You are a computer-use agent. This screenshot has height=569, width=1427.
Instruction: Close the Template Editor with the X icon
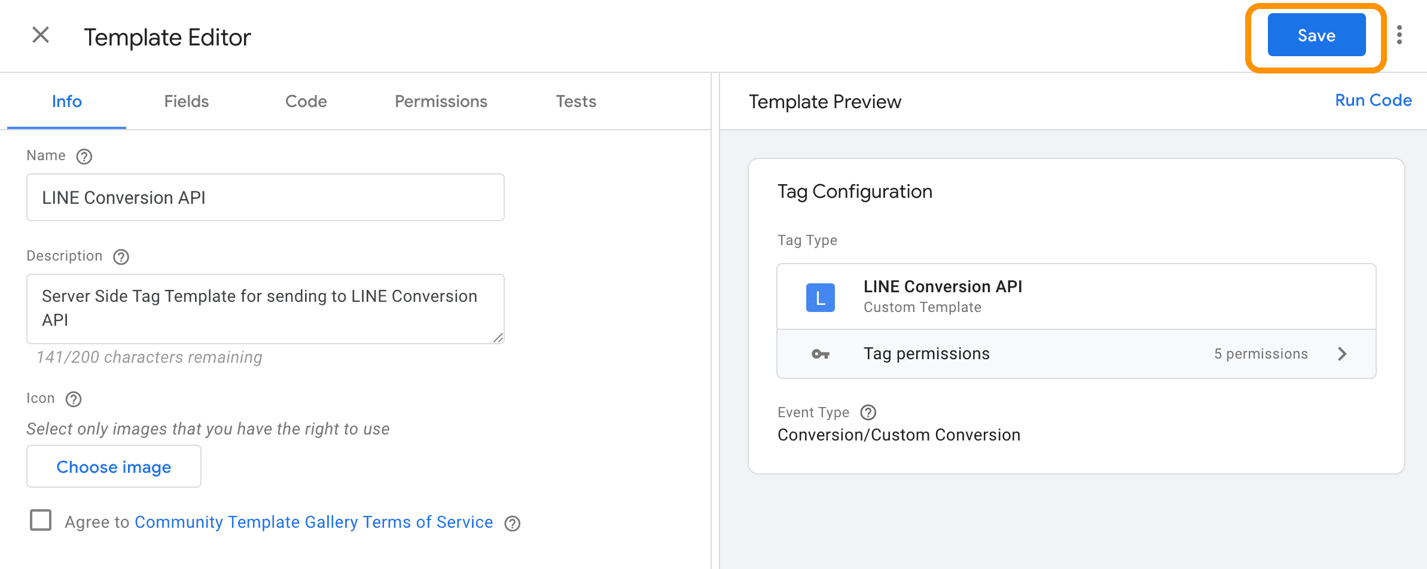[x=41, y=35]
